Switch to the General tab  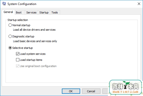[8, 12]
